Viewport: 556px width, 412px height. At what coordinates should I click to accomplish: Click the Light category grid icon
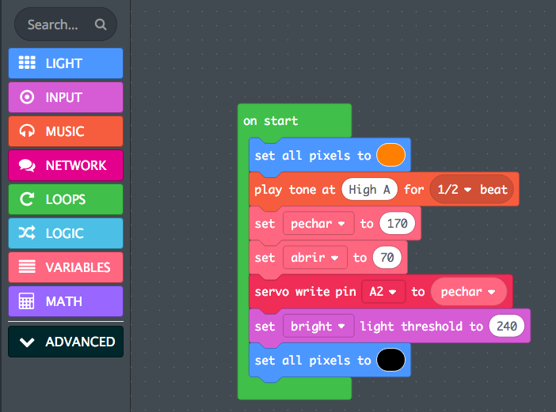[27, 63]
